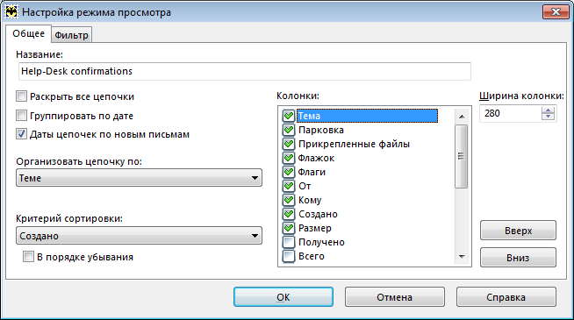Select the Общее tab
574x320 pixels.
(x=29, y=33)
